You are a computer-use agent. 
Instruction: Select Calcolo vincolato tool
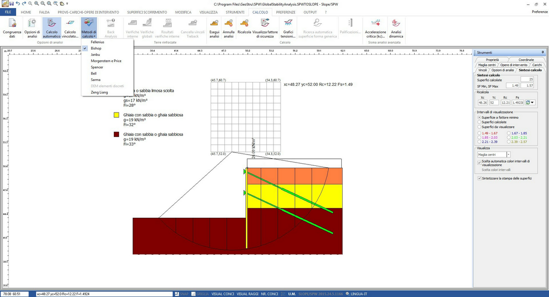pyautogui.click(x=70, y=29)
